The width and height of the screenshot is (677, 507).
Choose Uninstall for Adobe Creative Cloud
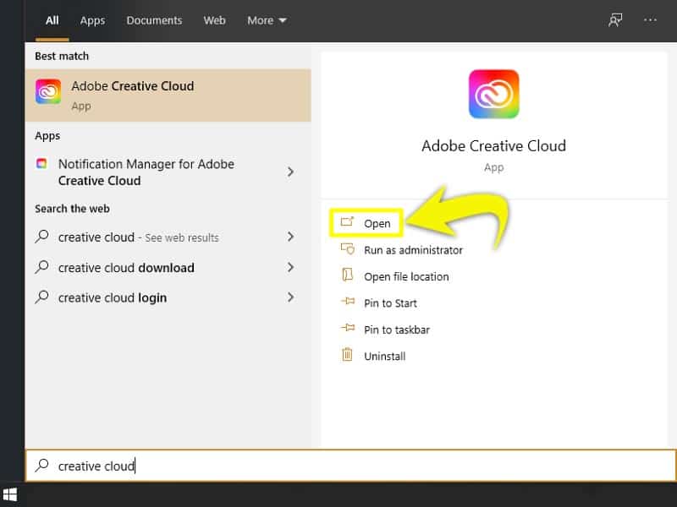point(385,356)
